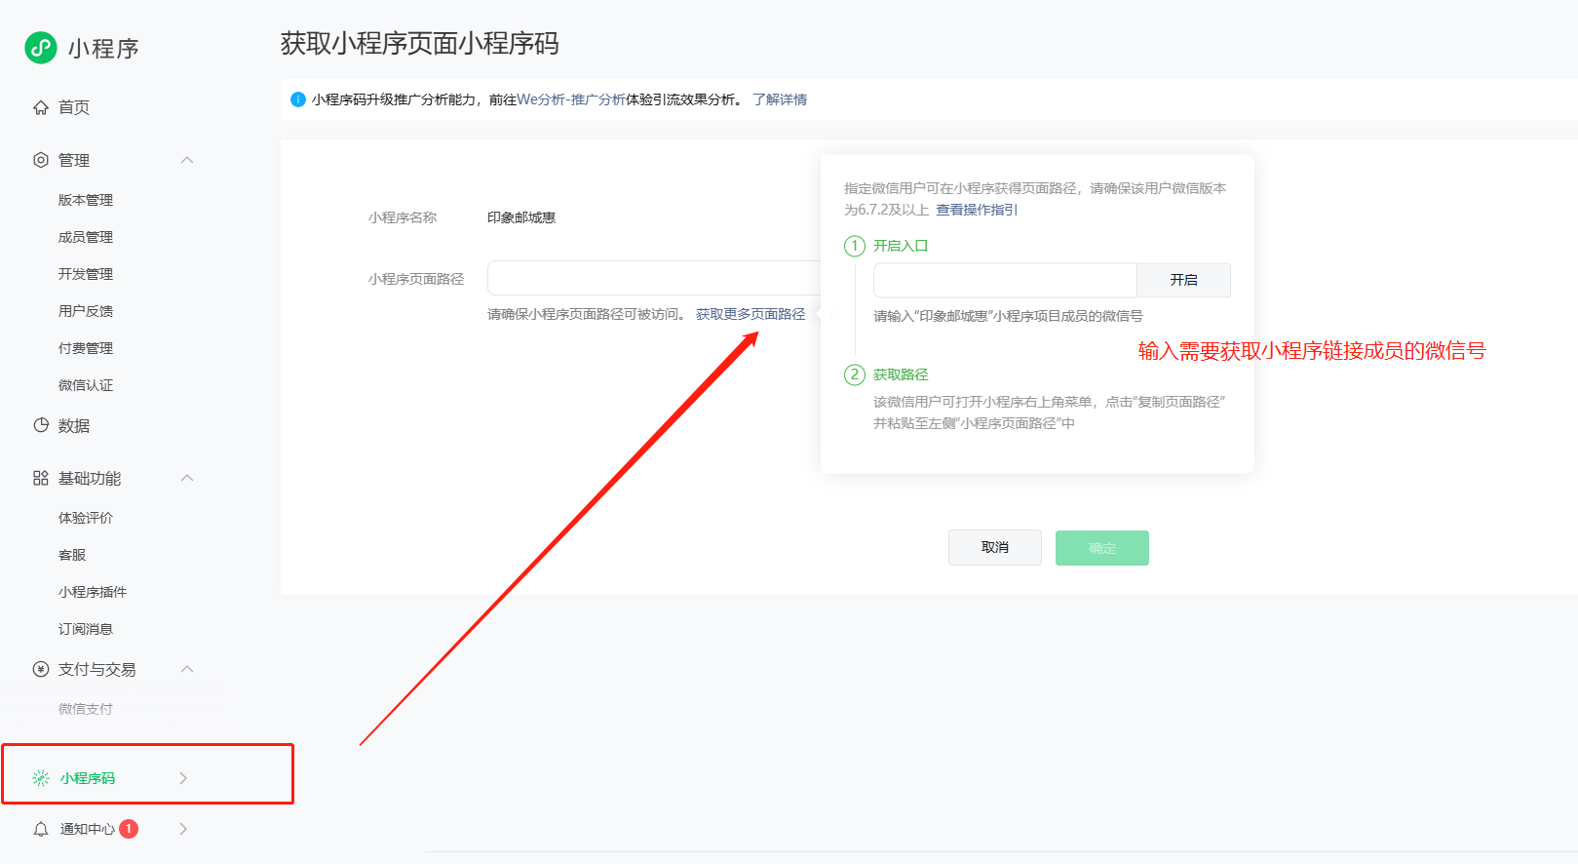Collapse the 管理 section chevron
Image resolution: width=1578 pixels, height=864 pixels.
187,160
